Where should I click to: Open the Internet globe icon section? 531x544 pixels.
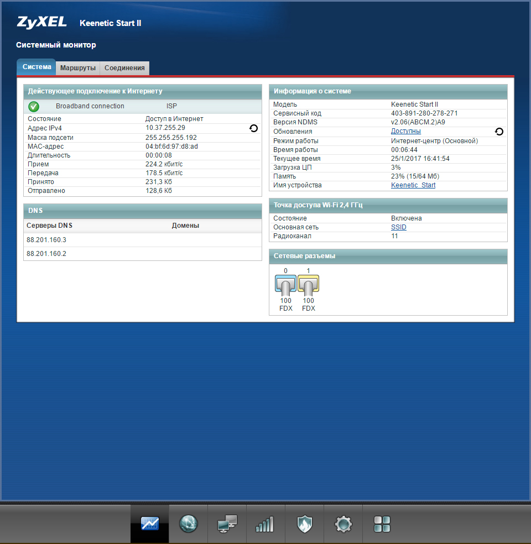(x=188, y=524)
